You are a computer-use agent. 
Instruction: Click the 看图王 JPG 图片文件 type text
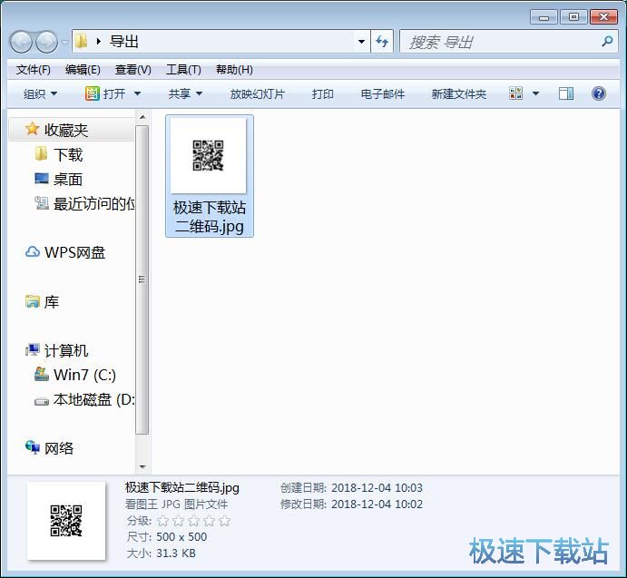tap(176, 504)
